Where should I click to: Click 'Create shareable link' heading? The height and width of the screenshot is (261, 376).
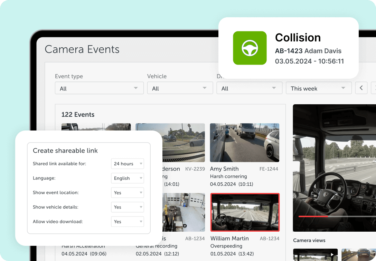(x=65, y=151)
